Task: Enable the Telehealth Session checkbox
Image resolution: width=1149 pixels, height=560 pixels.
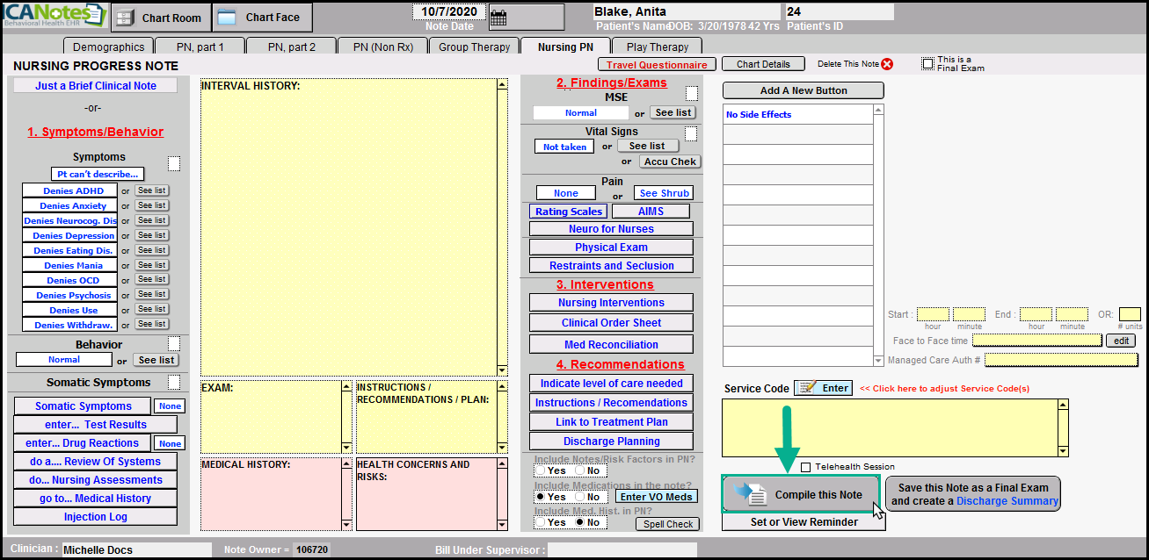Action: click(806, 467)
